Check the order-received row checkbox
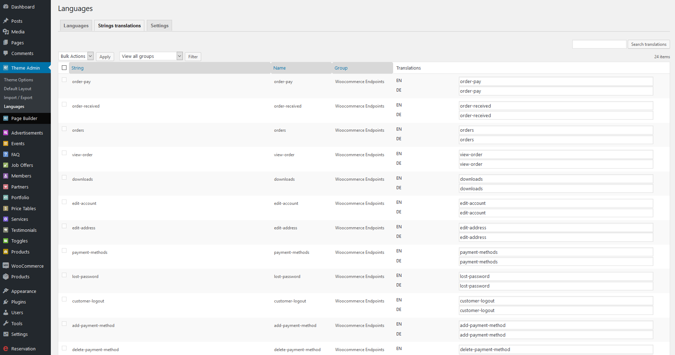The height and width of the screenshot is (355, 675). click(64, 104)
